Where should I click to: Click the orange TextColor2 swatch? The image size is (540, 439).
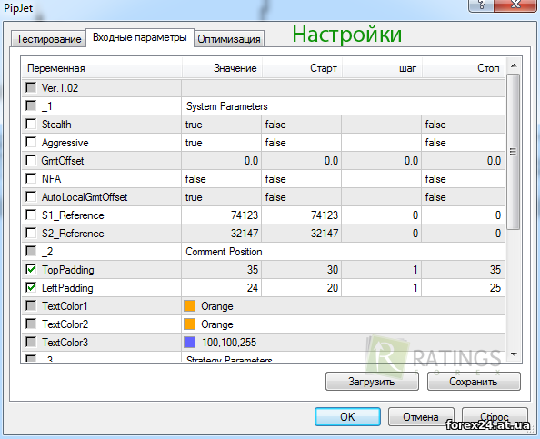pyautogui.click(x=189, y=324)
